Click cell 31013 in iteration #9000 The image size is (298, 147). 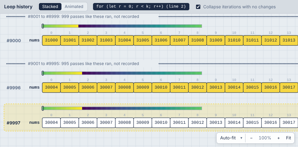(x=289, y=40)
